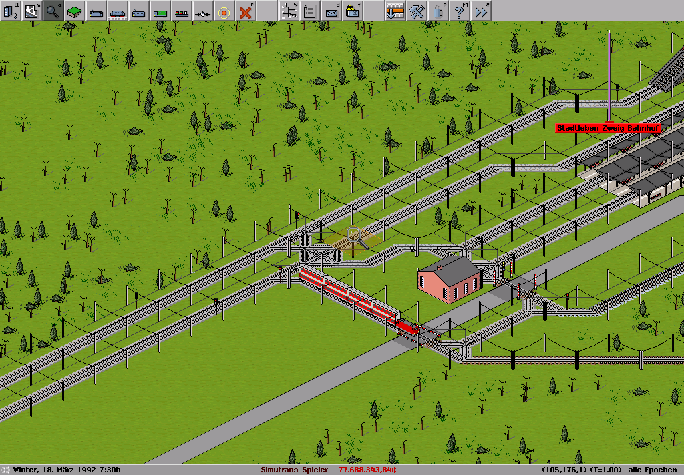
Task: Open the railway construction tools
Action: tap(96, 11)
